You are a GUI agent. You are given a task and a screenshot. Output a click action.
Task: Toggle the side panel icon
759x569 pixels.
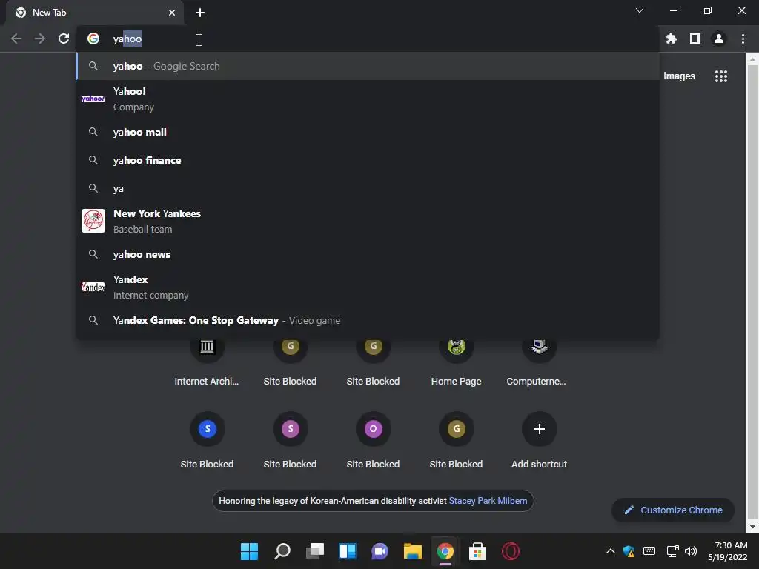click(x=695, y=39)
